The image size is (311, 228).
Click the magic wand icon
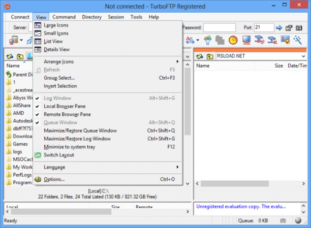point(298,40)
